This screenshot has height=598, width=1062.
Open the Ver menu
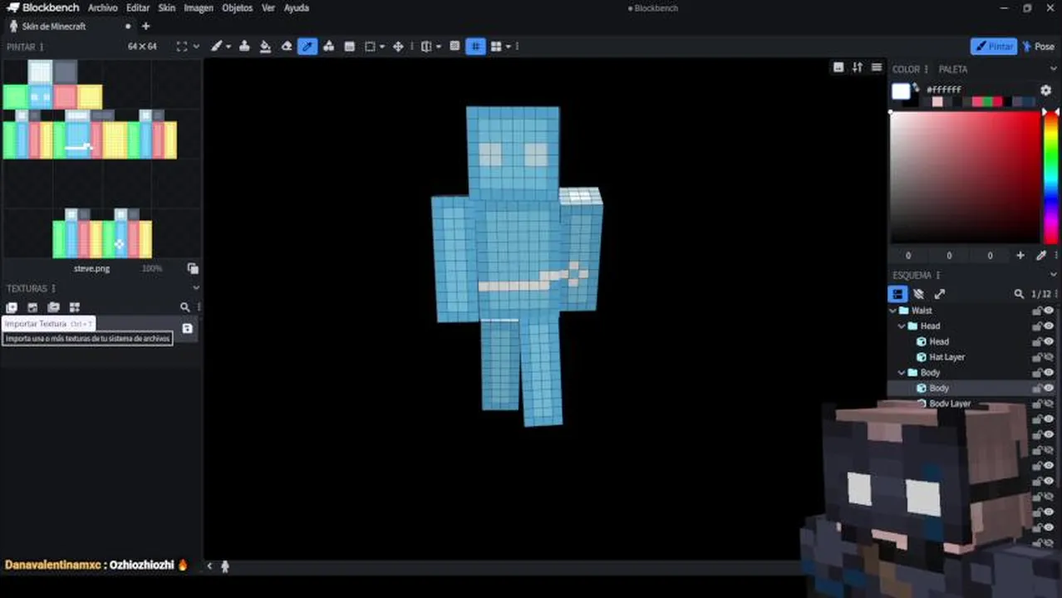pos(268,7)
